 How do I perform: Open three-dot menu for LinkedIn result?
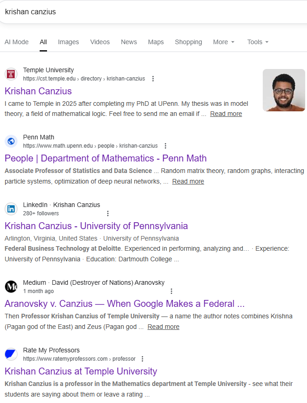click(108, 213)
